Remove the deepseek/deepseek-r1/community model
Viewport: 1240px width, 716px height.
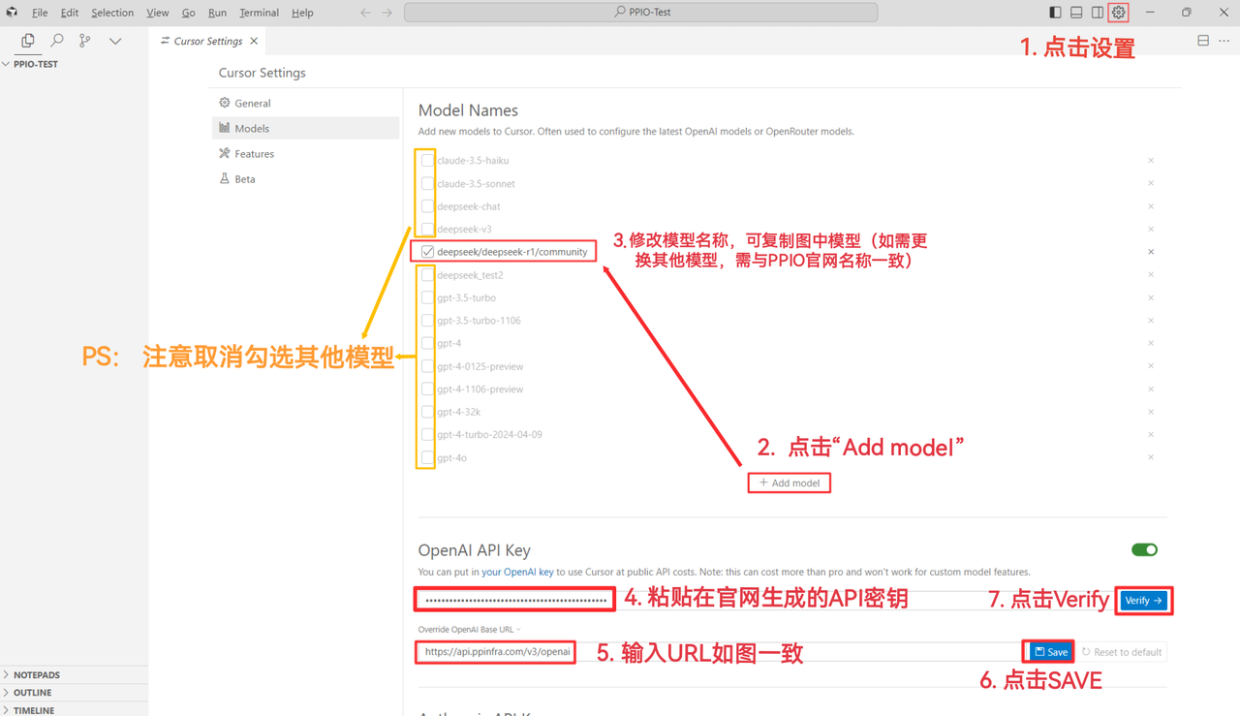[x=1151, y=252]
